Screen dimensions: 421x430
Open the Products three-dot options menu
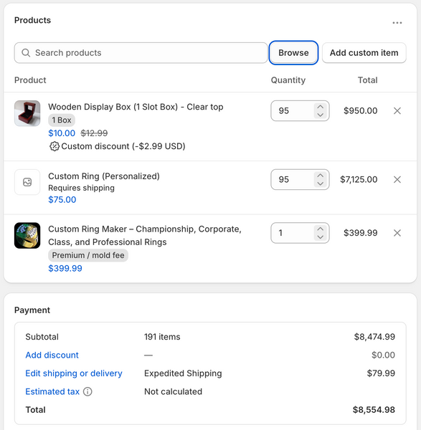point(397,23)
